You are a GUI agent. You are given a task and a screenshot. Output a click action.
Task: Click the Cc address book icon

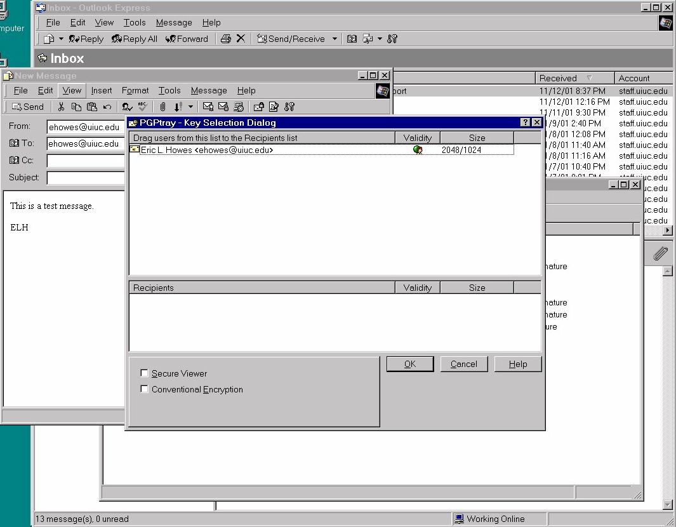[x=14, y=161]
